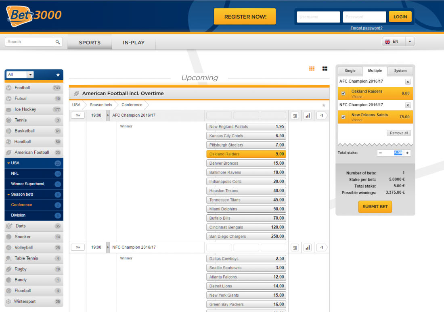Image resolution: width=444 pixels, height=312 pixels.
Task: Select New England Patriots at 1.95
Action: [x=246, y=127]
